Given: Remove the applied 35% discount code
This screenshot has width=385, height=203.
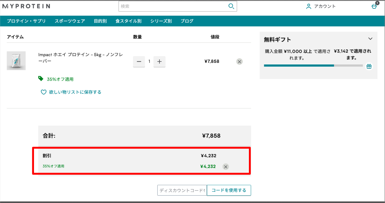Looking at the screenshot, I should (x=226, y=167).
